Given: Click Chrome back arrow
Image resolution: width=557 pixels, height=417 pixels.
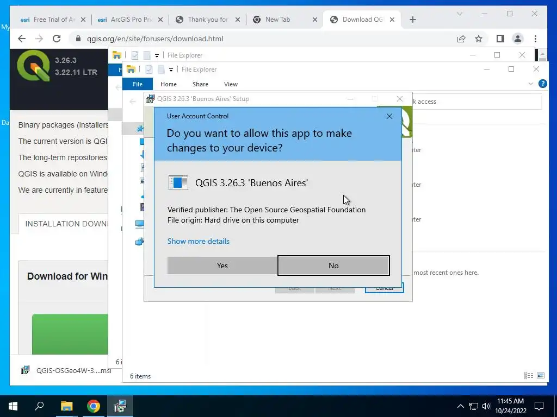Looking at the screenshot, I should [22, 39].
